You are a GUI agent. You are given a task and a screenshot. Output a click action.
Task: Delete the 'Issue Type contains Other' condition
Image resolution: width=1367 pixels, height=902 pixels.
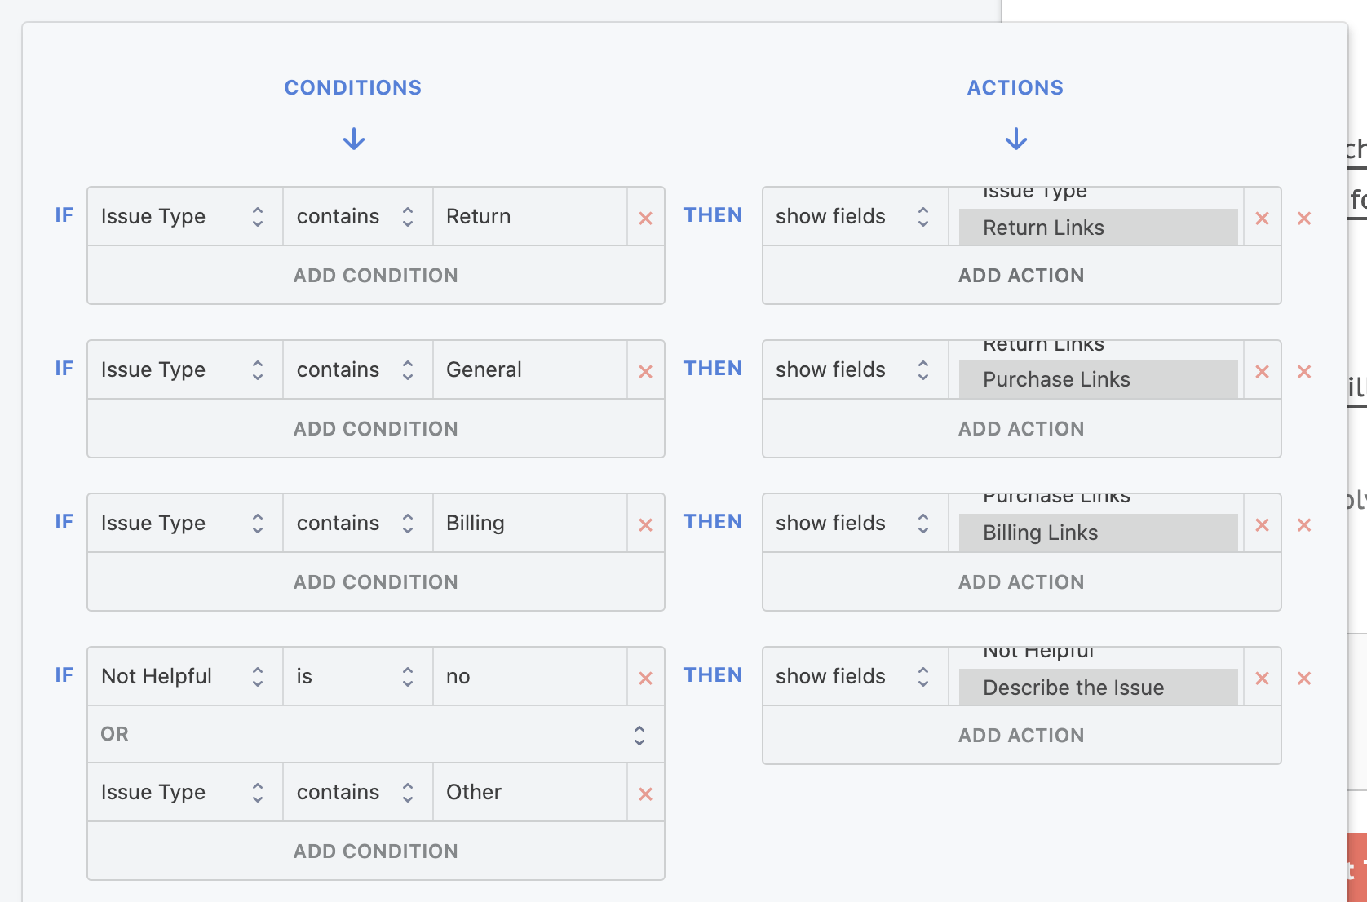tap(645, 792)
